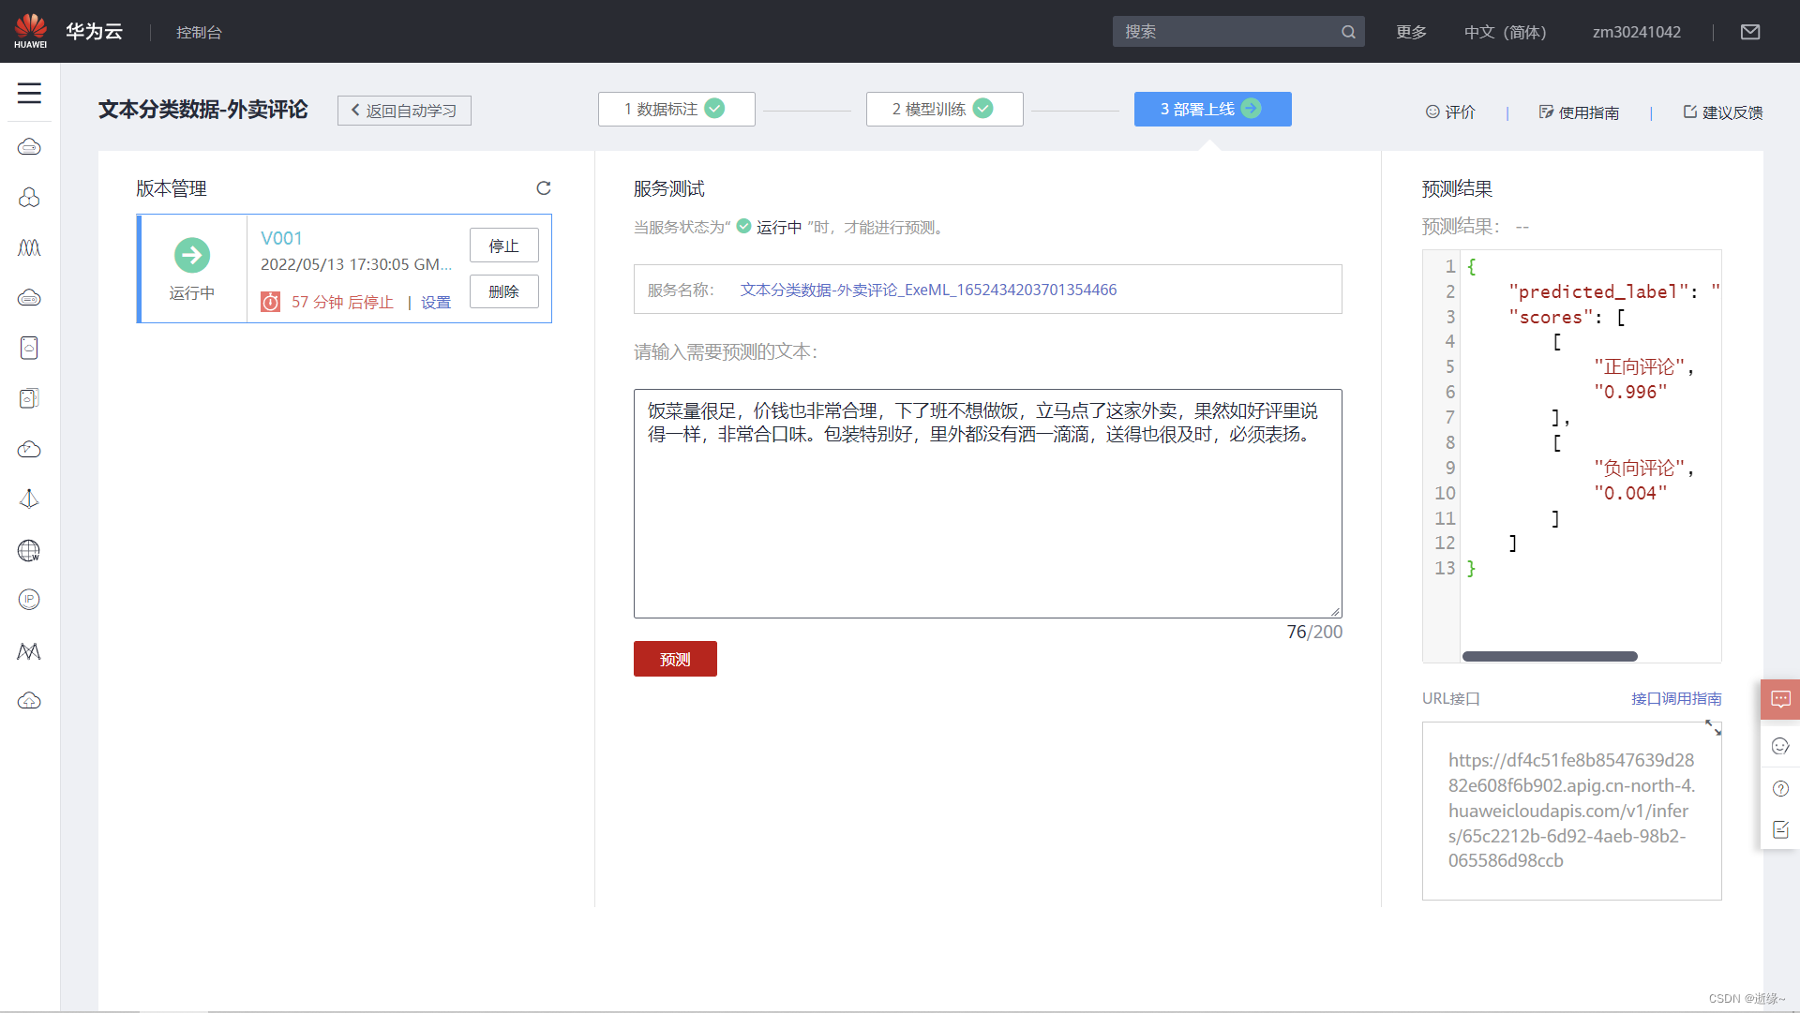Click the top search input box

(x=1237, y=32)
